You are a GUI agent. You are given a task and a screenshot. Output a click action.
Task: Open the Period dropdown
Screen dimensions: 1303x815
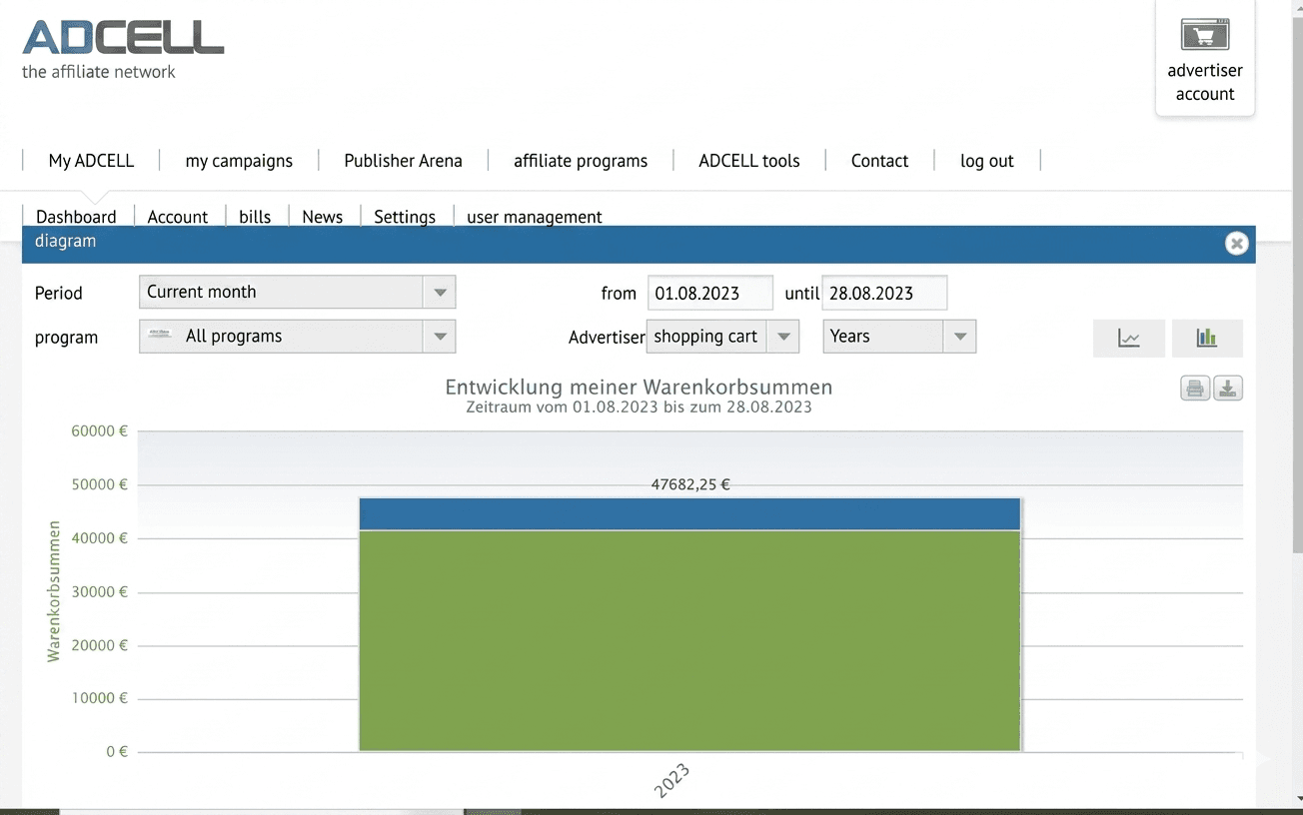297,292
